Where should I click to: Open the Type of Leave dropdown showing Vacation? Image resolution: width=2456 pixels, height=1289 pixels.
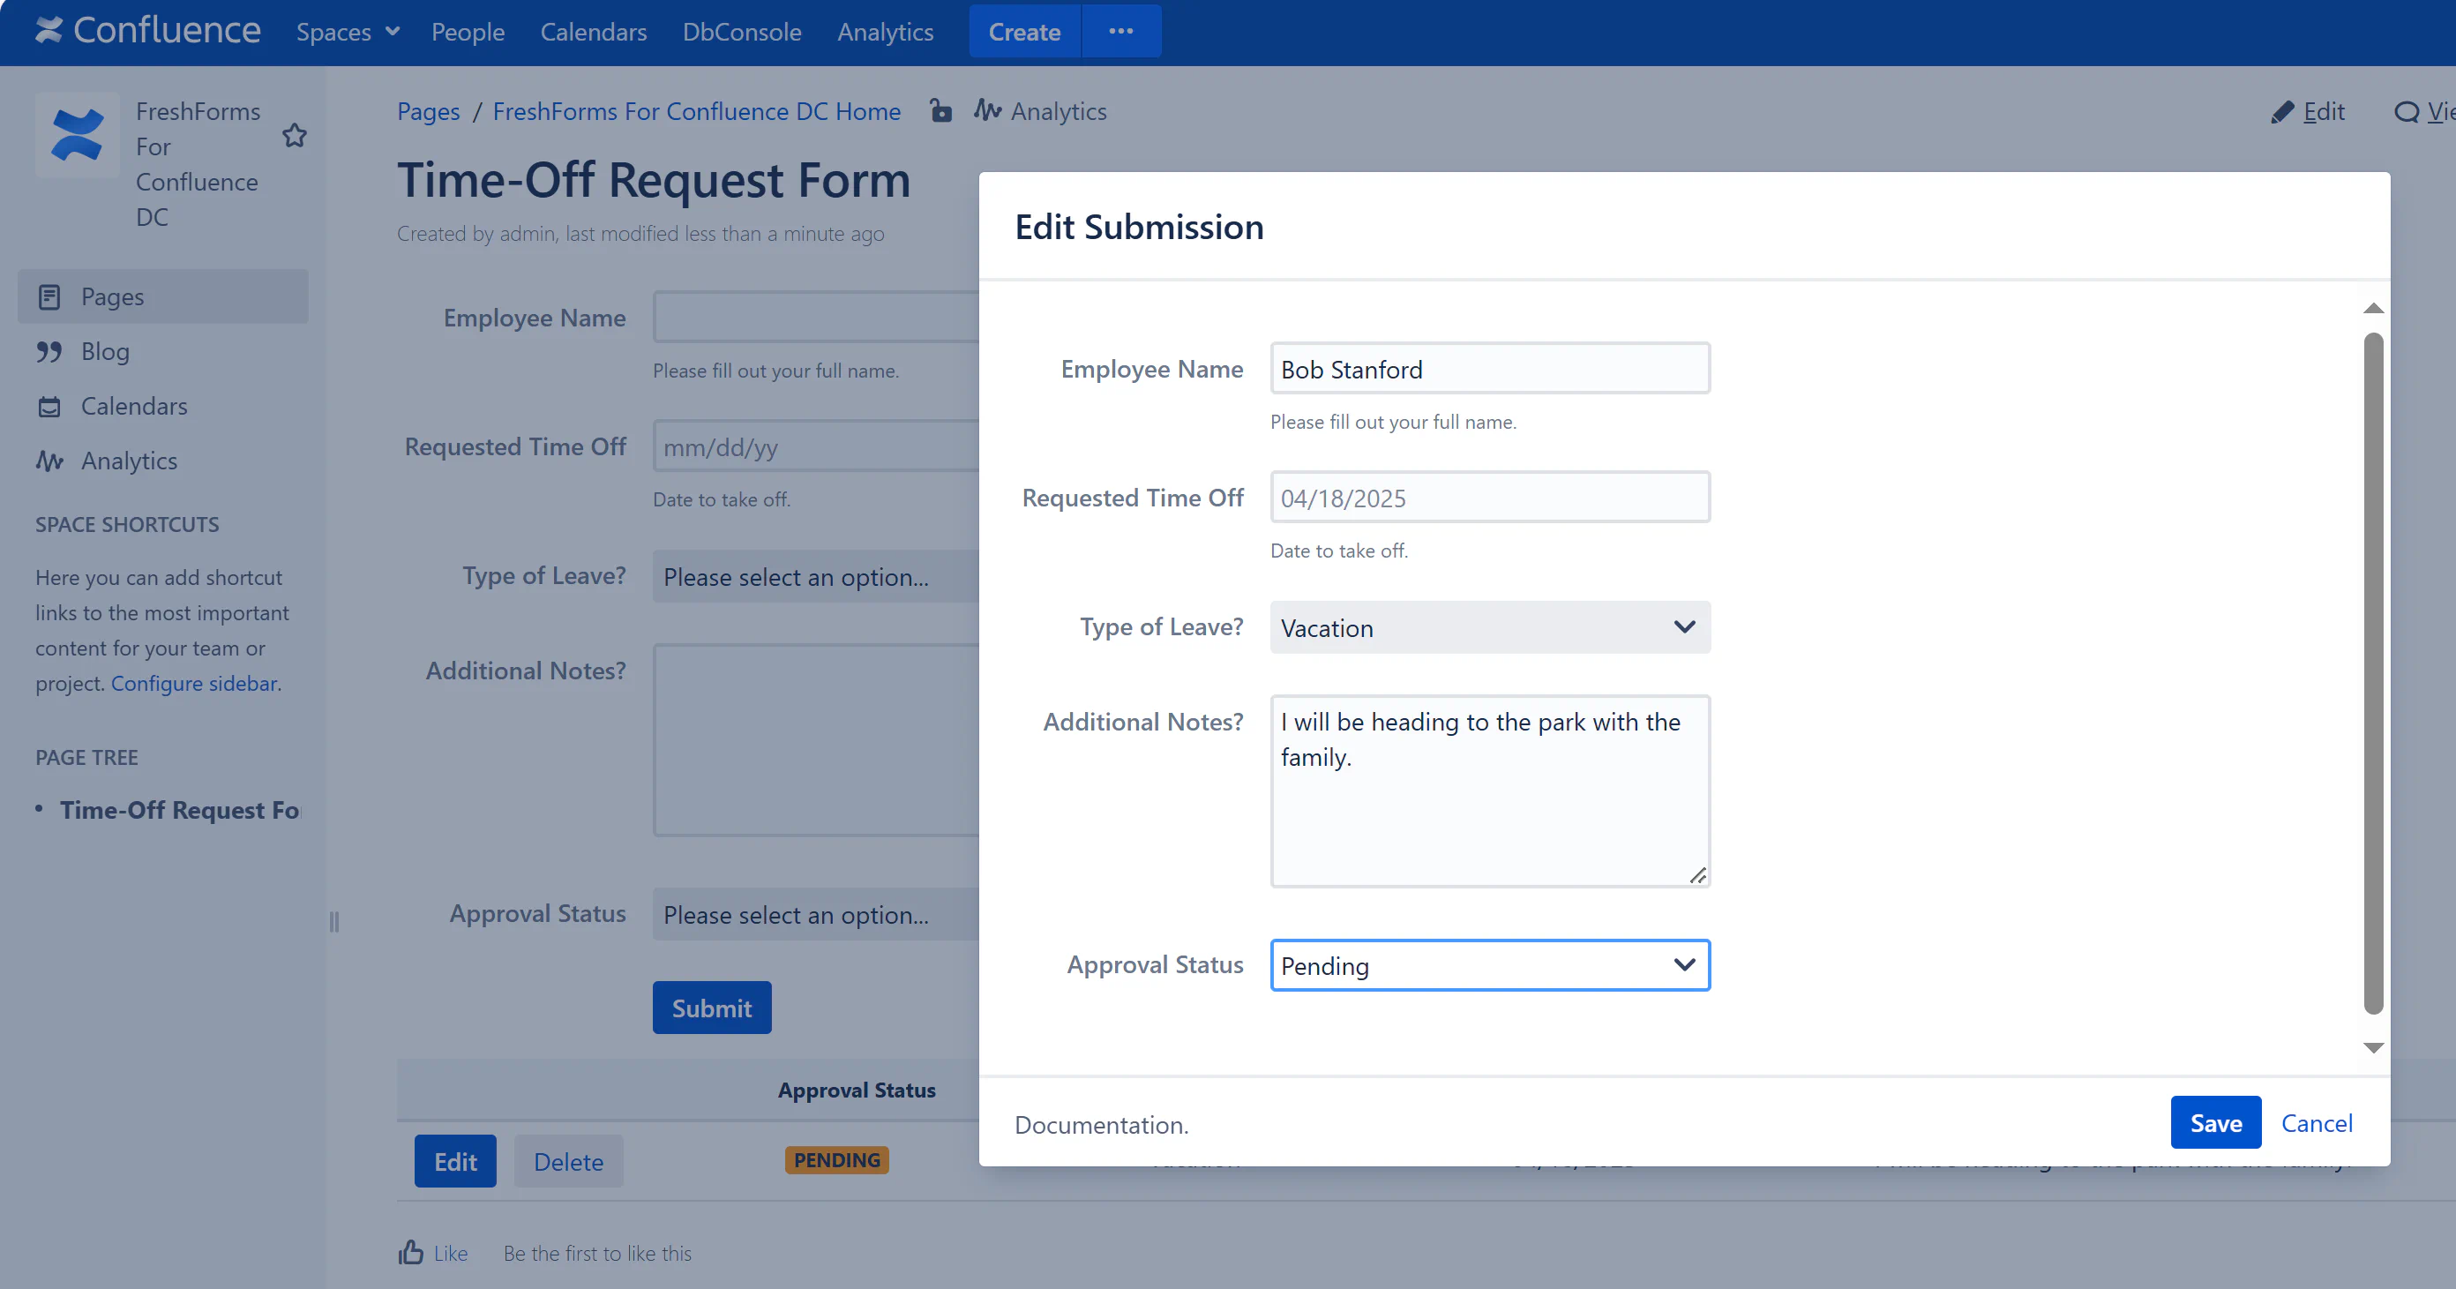tap(1489, 627)
